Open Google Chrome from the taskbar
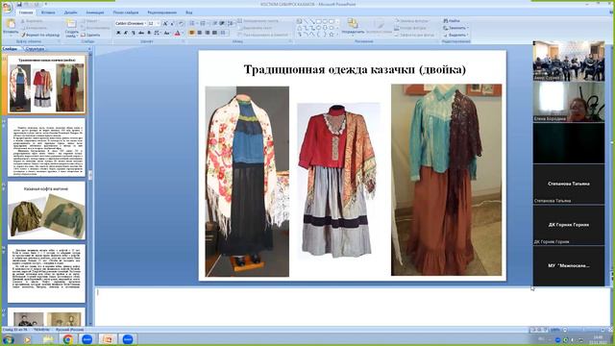The height and width of the screenshot is (346, 615). click(68, 339)
